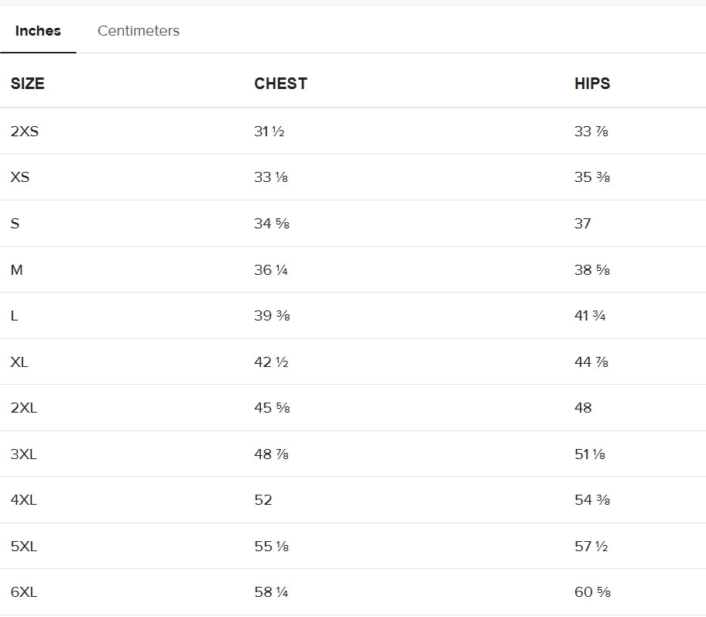Click the hips value 41 ¾
The height and width of the screenshot is (617, 706).
point(590,316)
